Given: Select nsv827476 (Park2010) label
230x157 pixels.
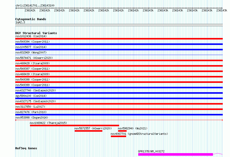Looking at the screenshot, I should point(31,112).
